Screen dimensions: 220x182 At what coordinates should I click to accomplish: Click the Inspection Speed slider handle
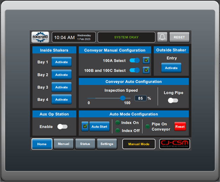(123, 98)
